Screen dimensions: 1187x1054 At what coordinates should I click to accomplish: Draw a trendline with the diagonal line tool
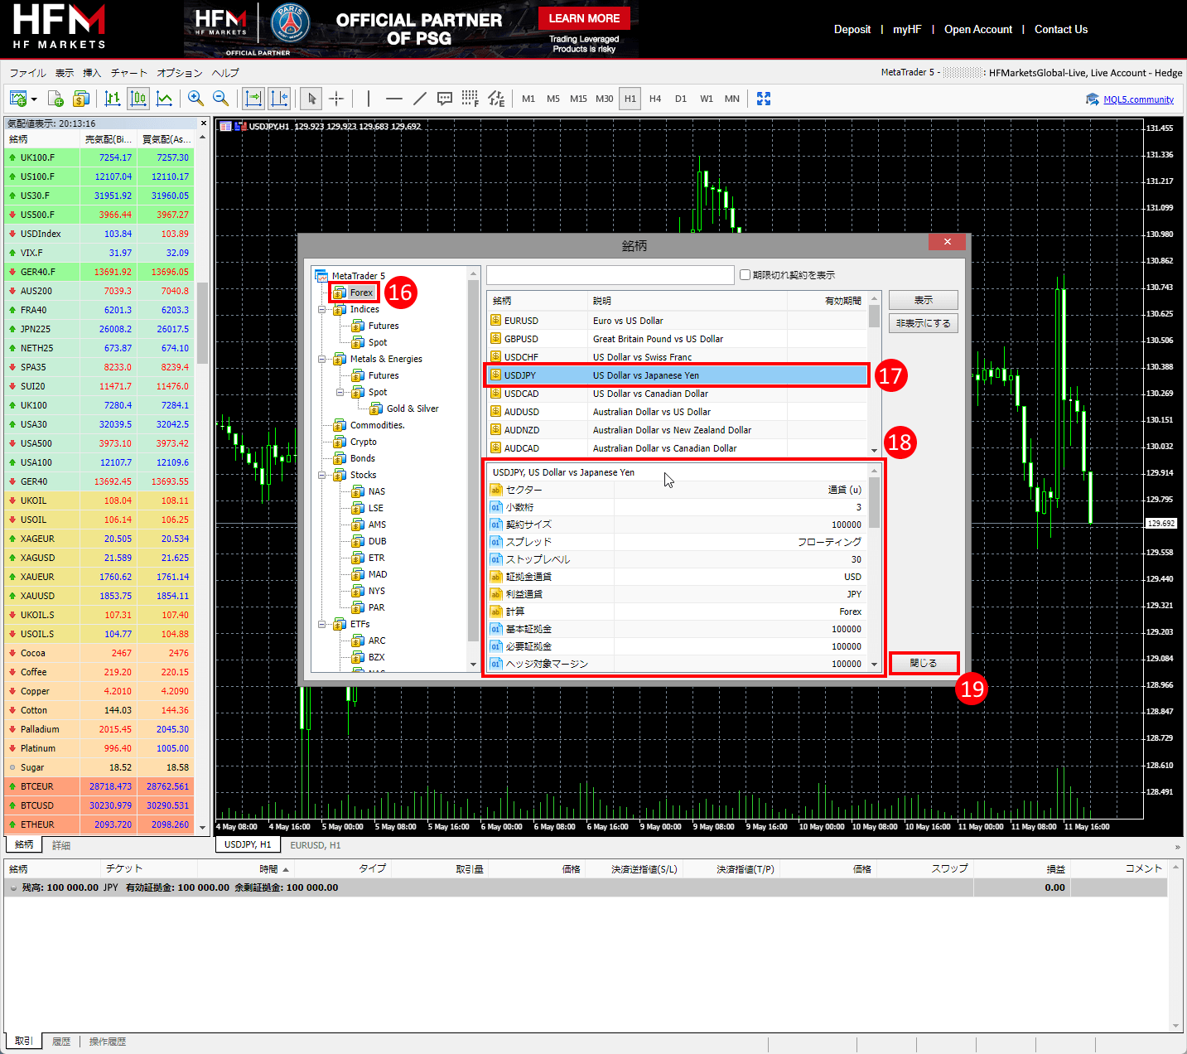pos(420,99)
